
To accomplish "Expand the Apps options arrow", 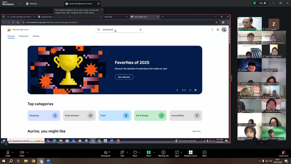I will 181,152.
